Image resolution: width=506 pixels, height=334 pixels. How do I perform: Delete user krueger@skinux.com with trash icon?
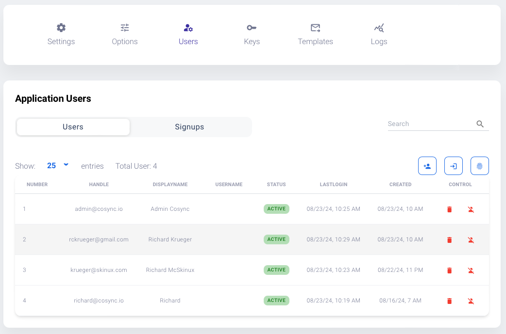(450, 270)
